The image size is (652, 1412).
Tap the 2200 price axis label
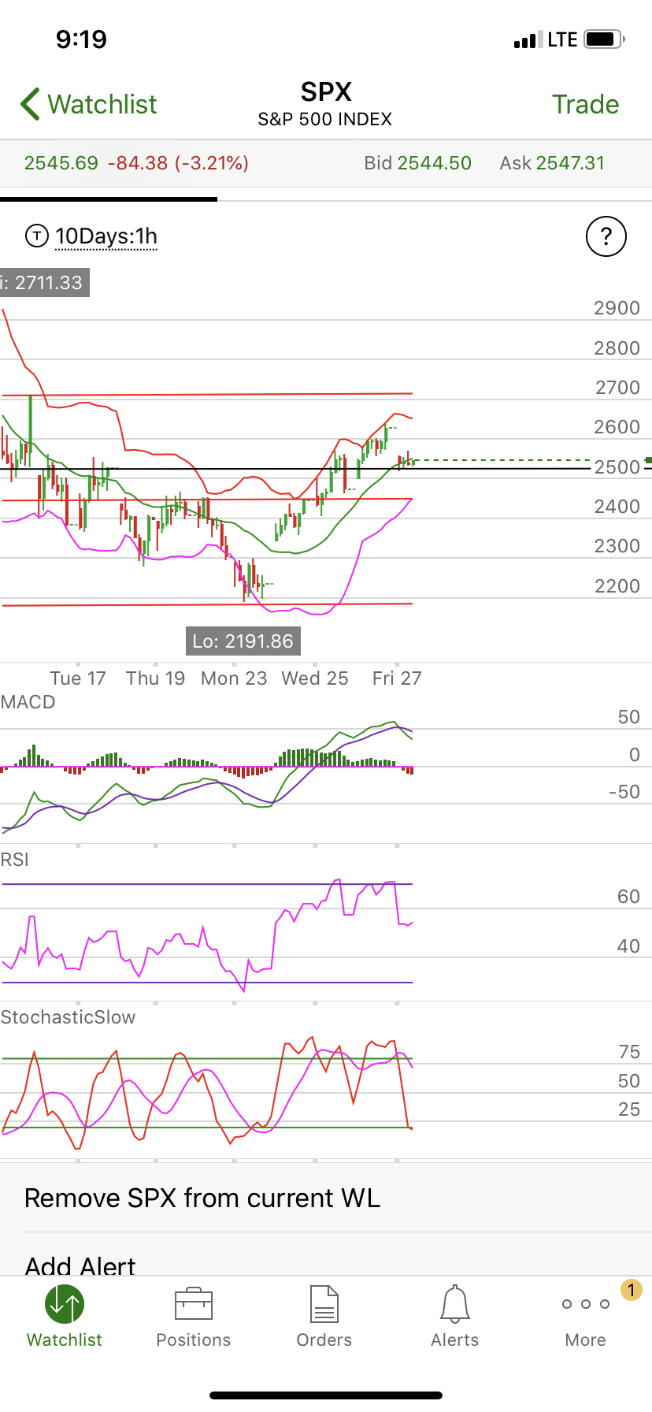617,585
